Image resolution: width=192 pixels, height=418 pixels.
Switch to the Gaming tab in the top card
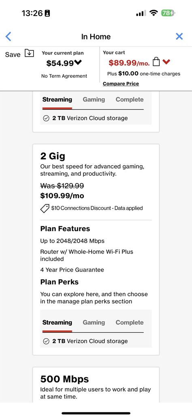[94, 100]
